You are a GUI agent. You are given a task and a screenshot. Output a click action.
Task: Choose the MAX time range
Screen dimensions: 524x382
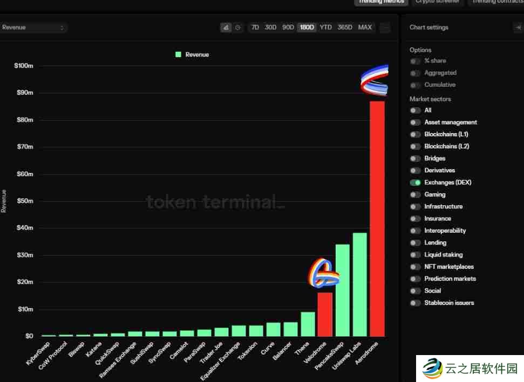coord(365,27)
